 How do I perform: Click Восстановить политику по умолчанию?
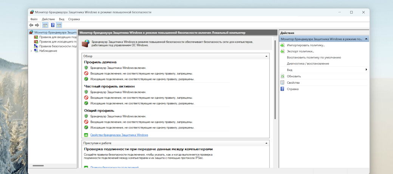[x=314, y=57]
